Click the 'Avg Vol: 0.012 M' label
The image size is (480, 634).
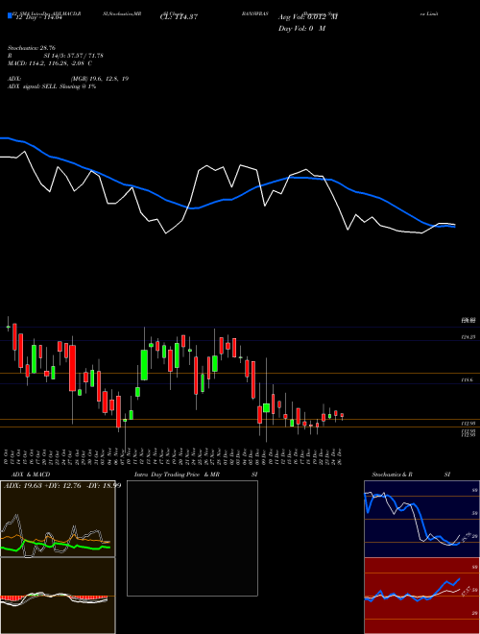tap(308, 17)
